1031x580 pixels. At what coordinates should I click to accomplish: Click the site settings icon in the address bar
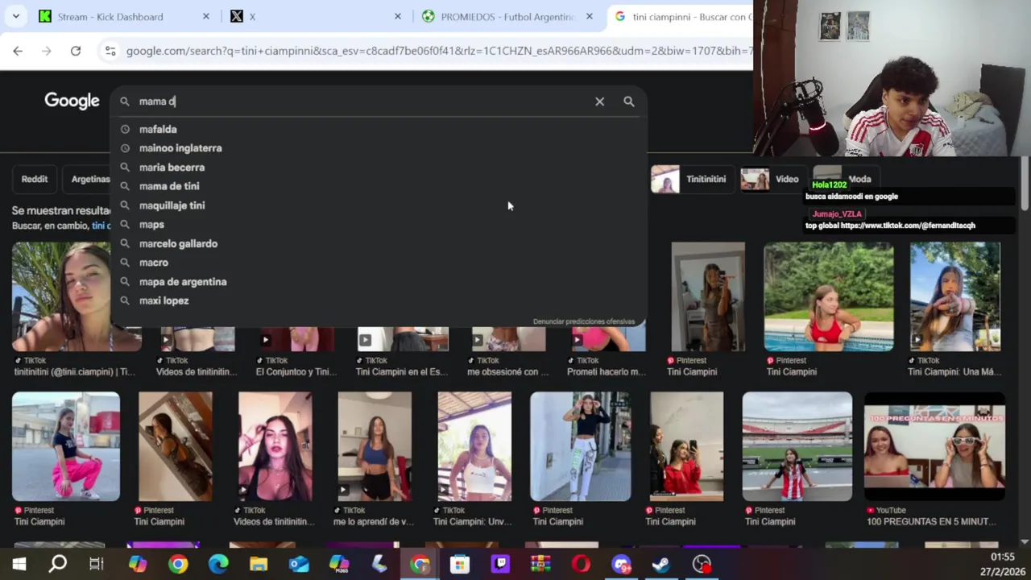coord(110,51)
